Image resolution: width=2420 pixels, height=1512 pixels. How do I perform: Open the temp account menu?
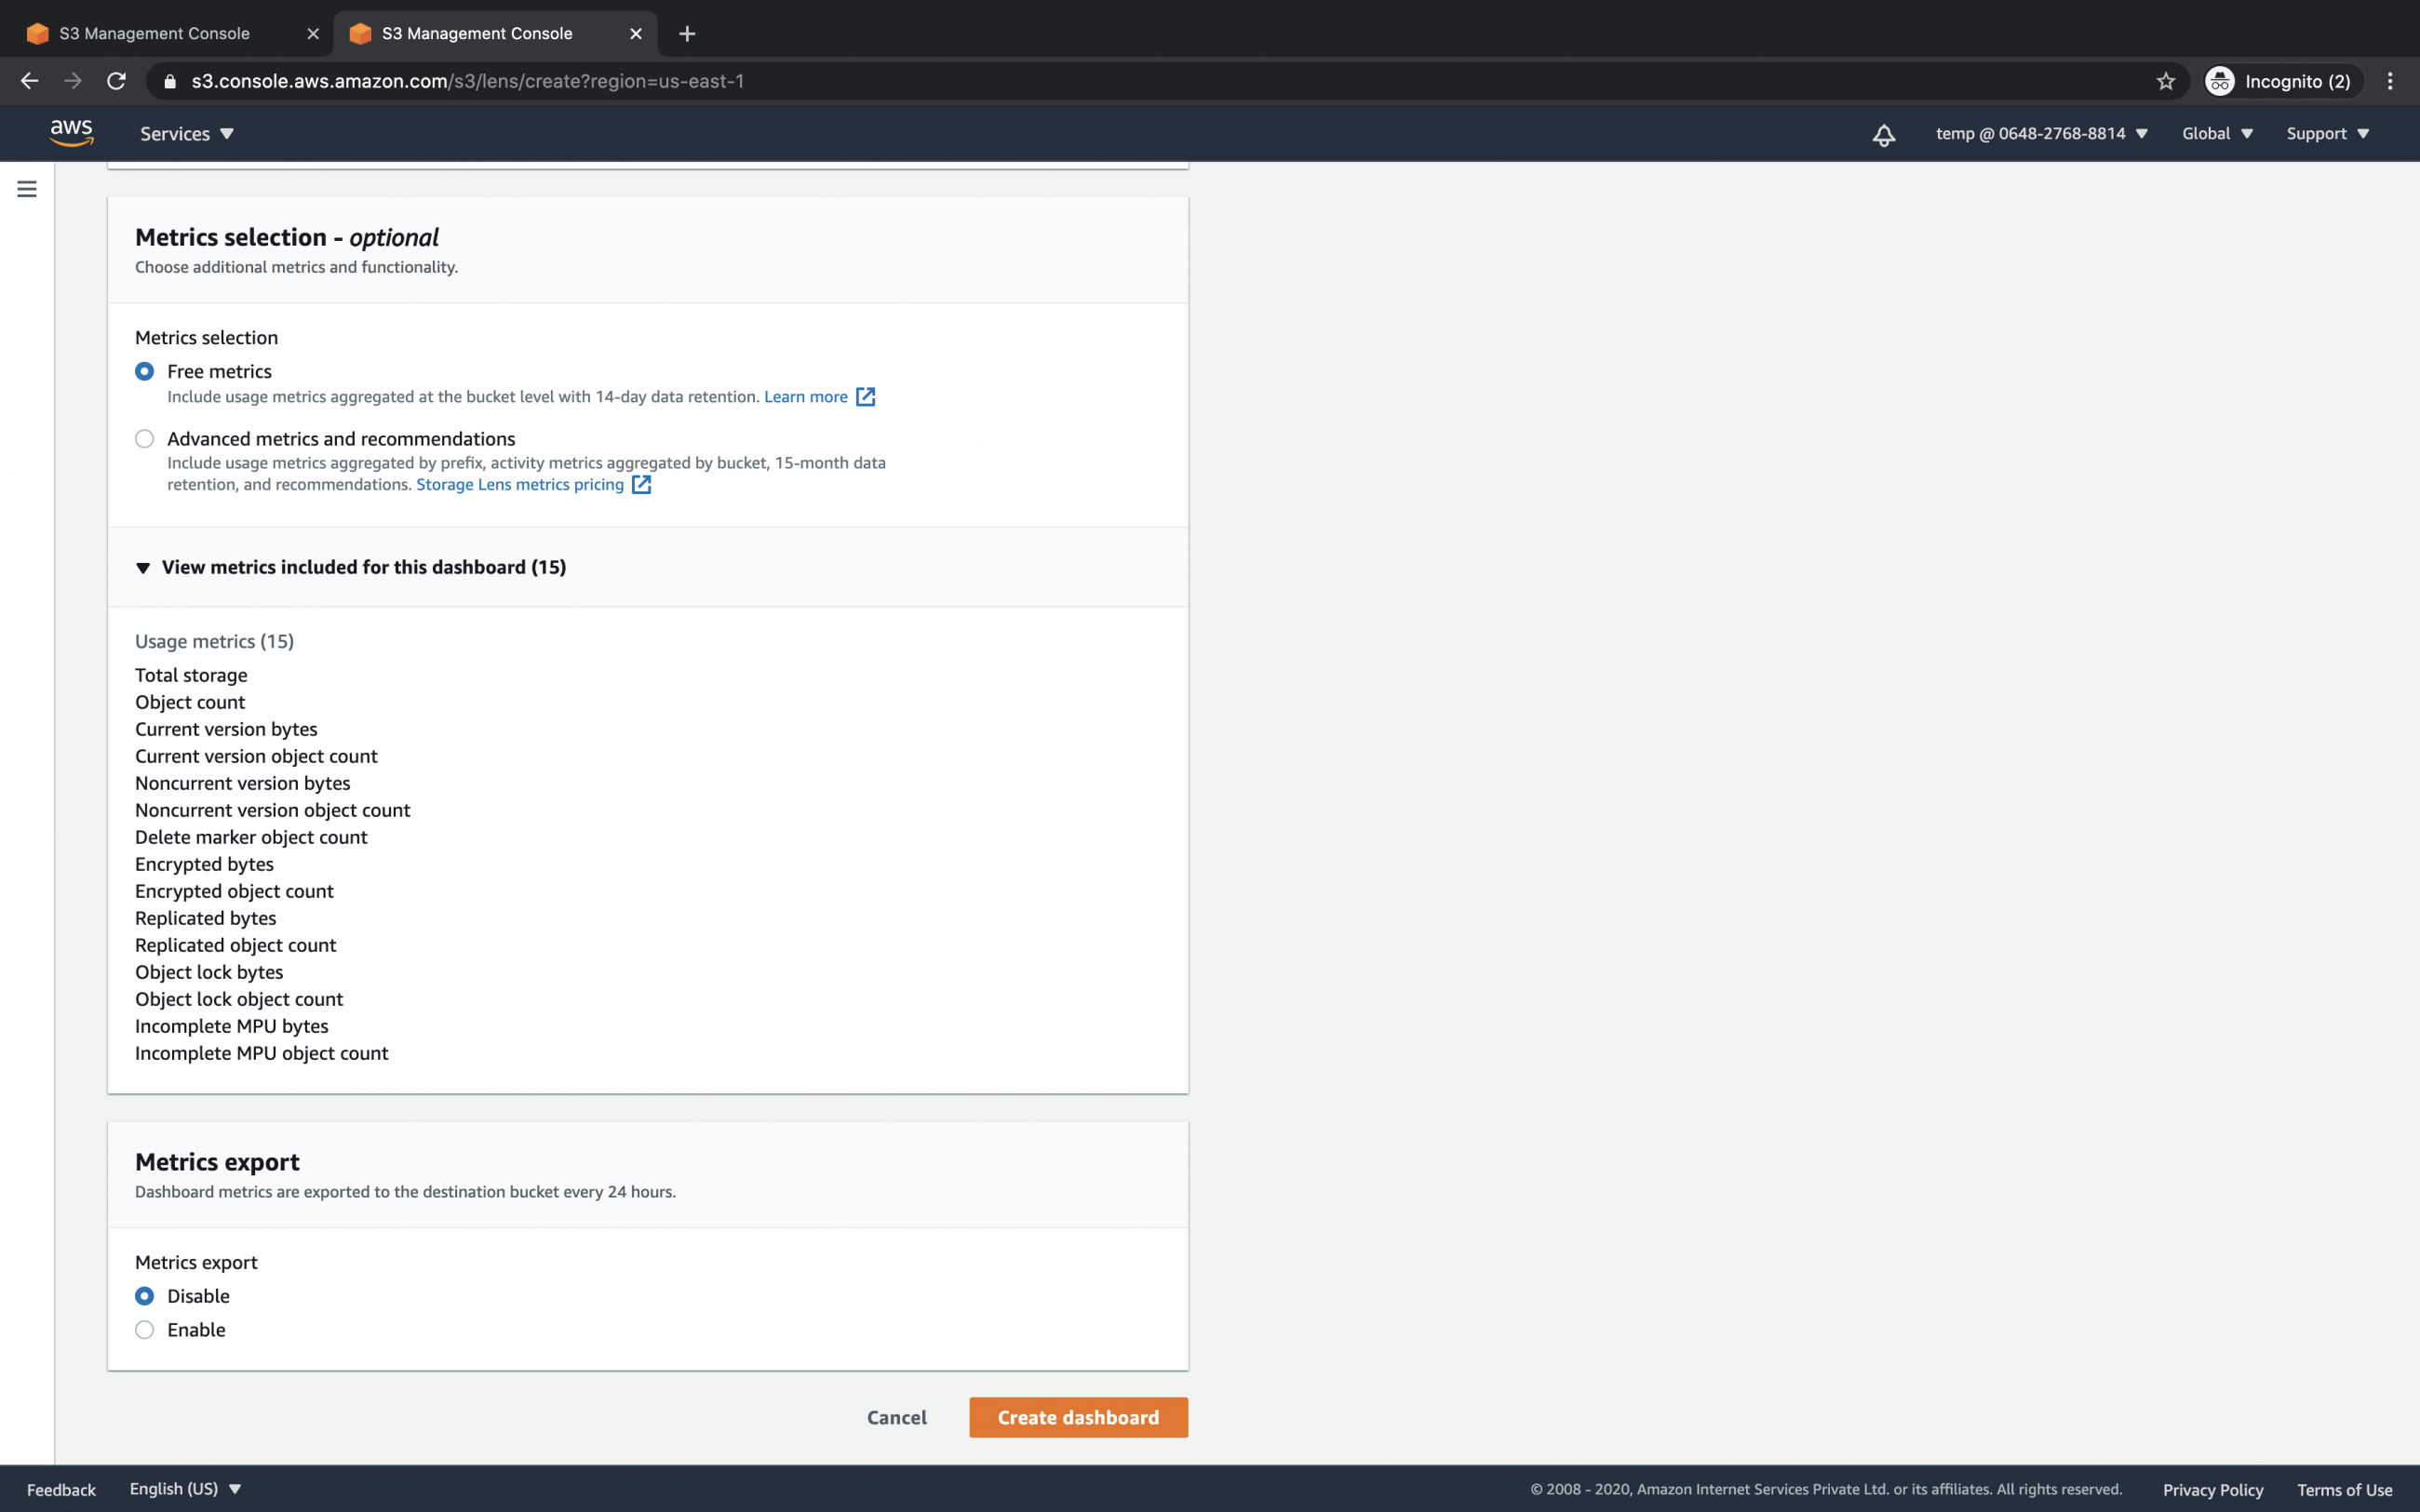pyautogui.click(x=2040, y=133)
